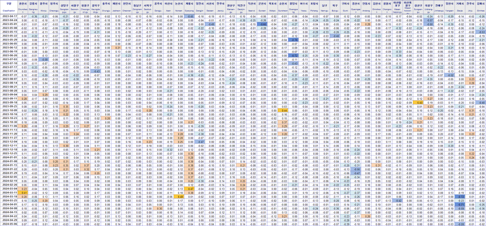
Task: Select the 2023-05-01 row label
Action: pos(8,24)
